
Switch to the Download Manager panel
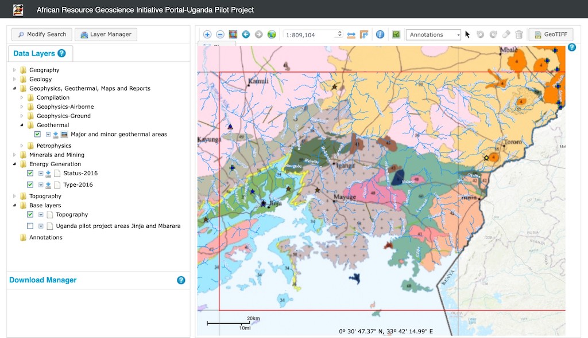[43, 280]
